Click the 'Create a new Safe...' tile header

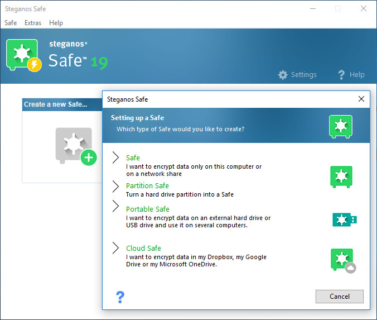pyautogui.click(x=62, y=104)
